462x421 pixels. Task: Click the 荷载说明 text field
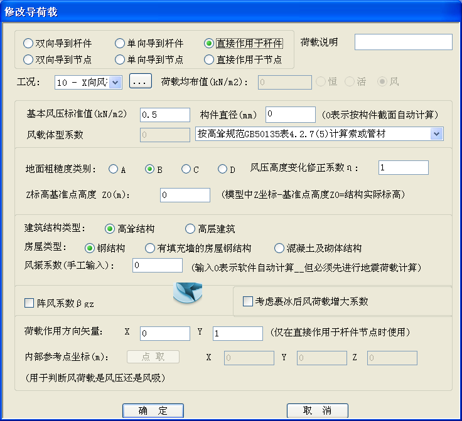coord(404,42)
